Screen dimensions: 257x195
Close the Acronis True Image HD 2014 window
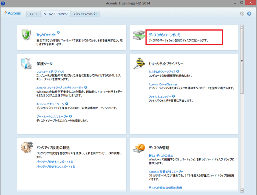tap(251, 3)
